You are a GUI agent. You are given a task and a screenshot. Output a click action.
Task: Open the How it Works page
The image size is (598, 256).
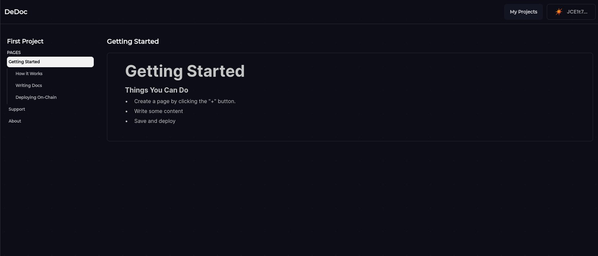point(29,74)
